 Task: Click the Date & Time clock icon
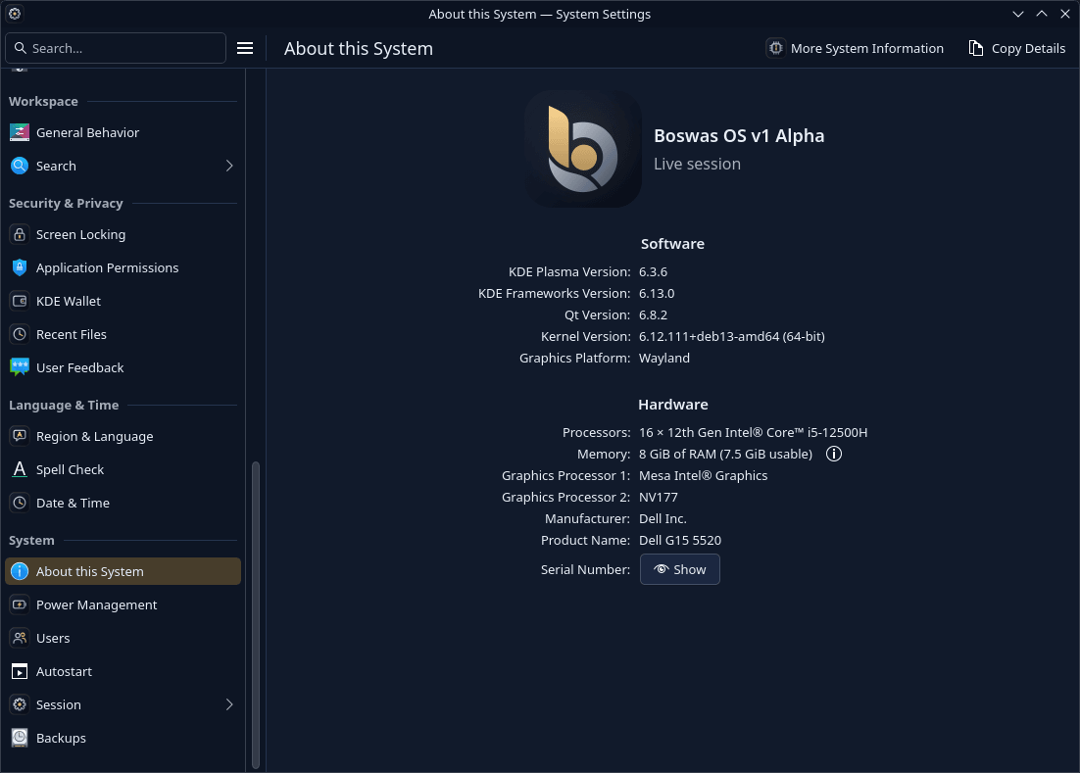tap(20, 503)
